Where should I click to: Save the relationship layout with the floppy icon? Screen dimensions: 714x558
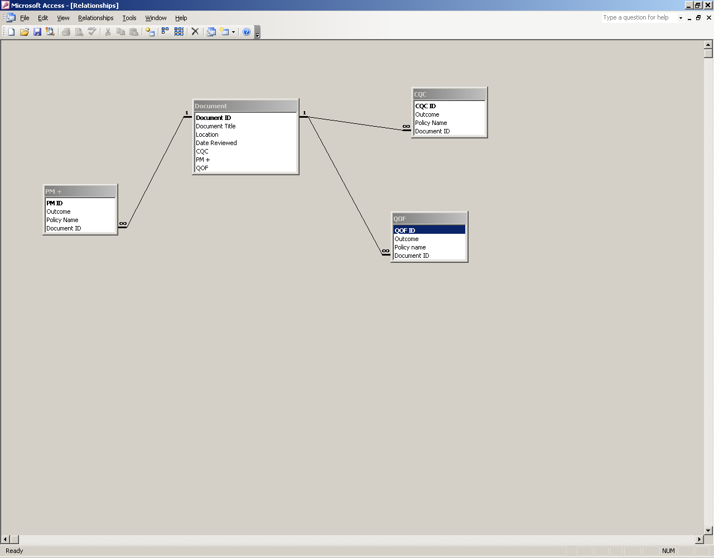point(37,32)
